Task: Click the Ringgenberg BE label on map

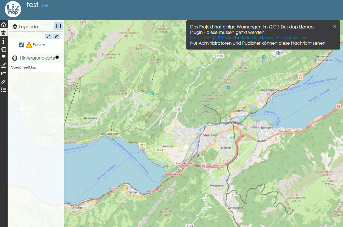Action: point(268,92)
